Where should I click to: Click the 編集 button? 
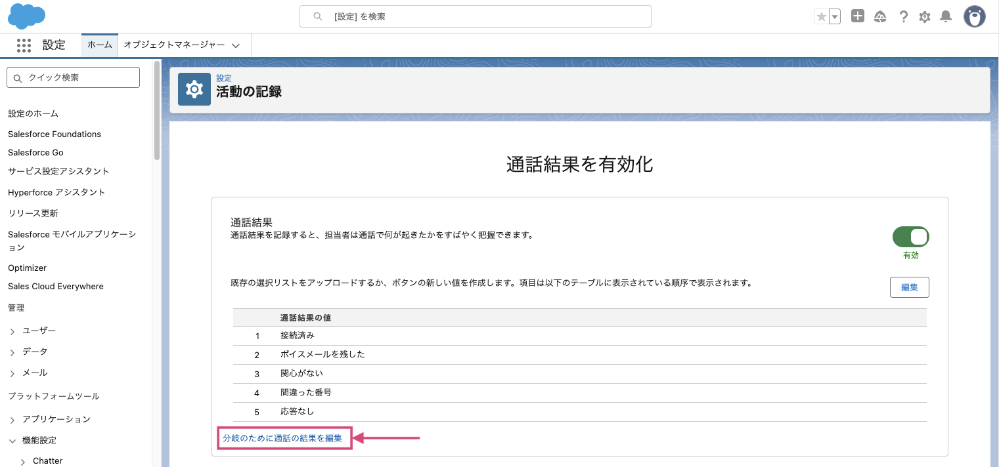(909, 287)
